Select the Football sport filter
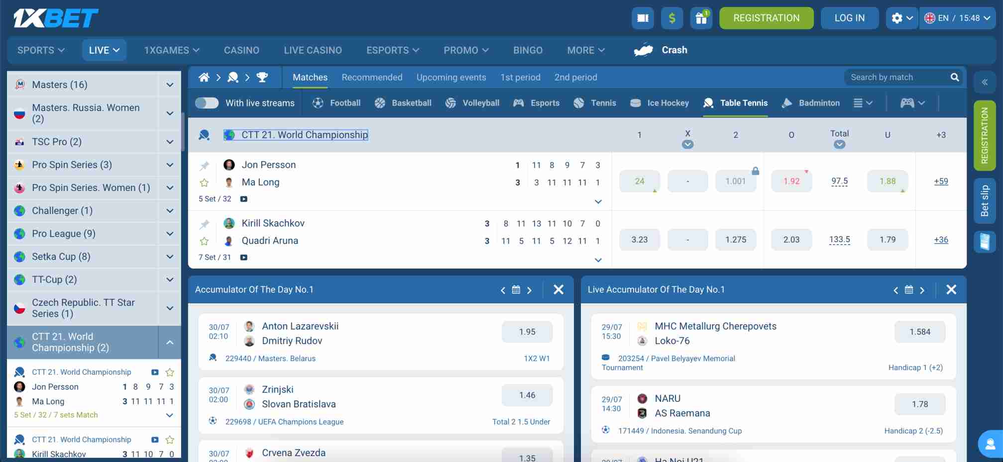This screenshot has height=462, width=1003. coord(336,103)
